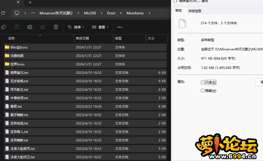This screenshot has width=263, height=161.
Task: Click 3 KB size of 半兽统领.txt
Action: (x=162, y=98)
